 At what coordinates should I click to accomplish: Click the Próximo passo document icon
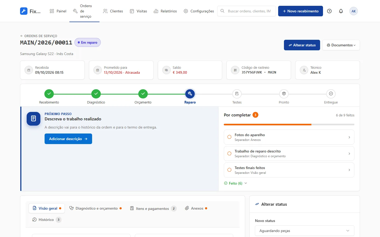[x=34, y=119]
